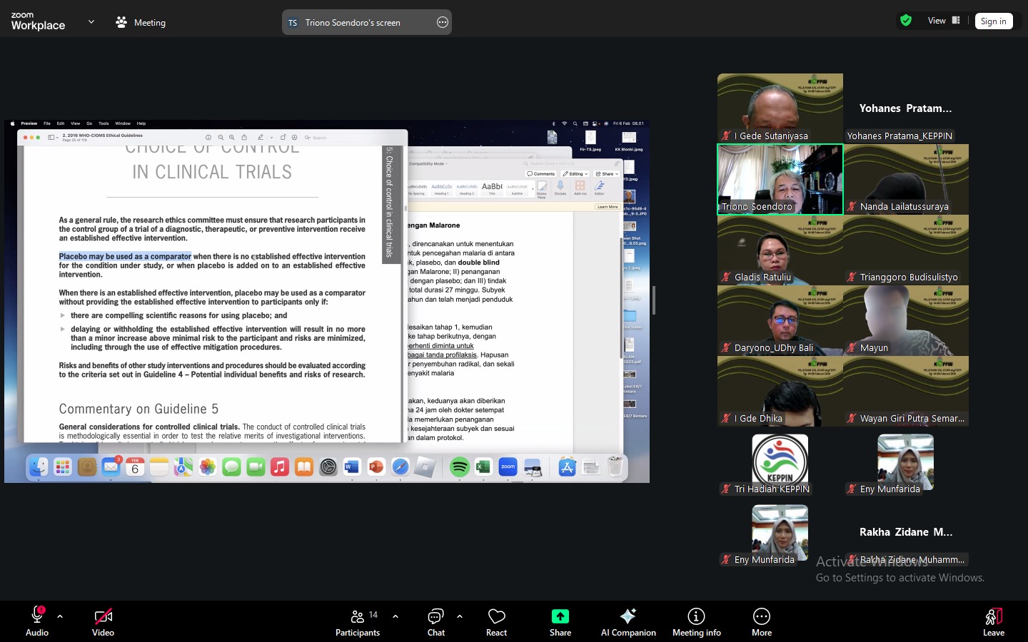Viewport: 1028px width, 642px height.
Task: Open the View layout menu
Action: (x=943, y=21)
